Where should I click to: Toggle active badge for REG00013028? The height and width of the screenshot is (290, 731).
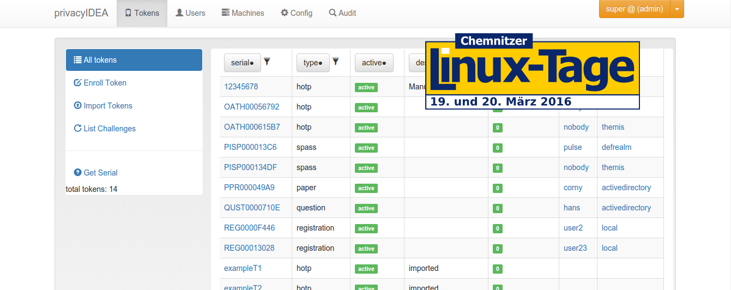point(366,249)
